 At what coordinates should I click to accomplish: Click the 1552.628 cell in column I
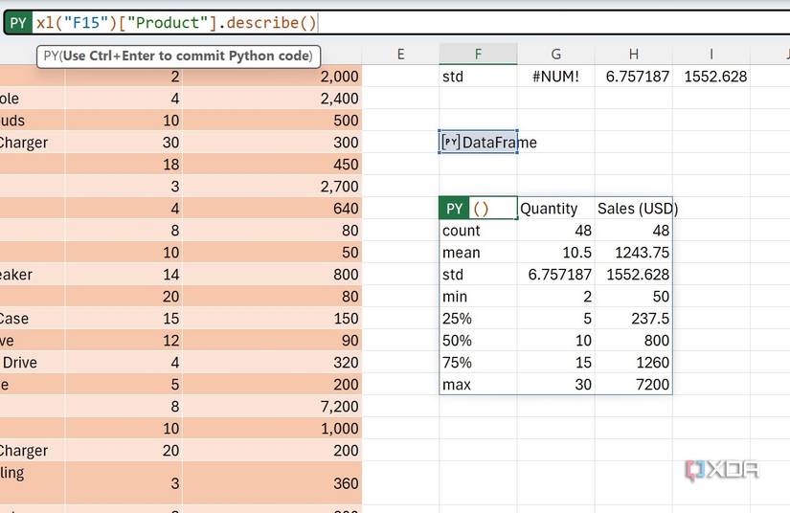click(x=711, y=77)
